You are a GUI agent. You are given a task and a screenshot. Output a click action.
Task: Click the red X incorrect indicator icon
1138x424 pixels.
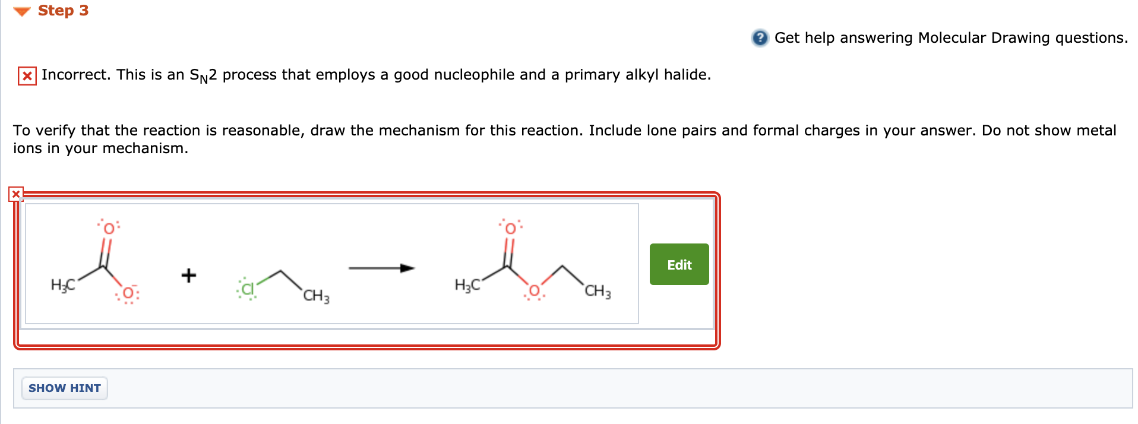pos(26,75)
